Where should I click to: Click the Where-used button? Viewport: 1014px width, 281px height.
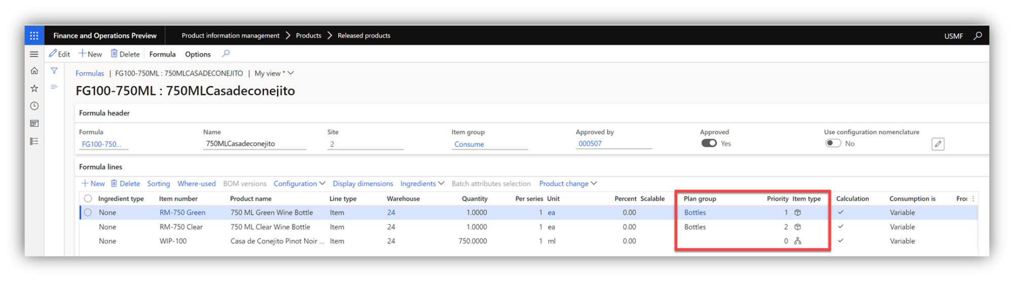point(196,184)
